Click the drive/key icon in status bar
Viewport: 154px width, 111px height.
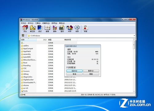(x=23, y=95)
